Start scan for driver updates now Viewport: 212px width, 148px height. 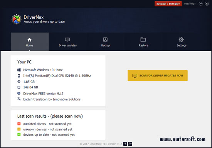point(158,75)
